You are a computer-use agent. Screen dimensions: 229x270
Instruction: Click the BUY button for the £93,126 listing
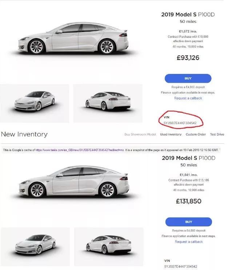[188, 78]
